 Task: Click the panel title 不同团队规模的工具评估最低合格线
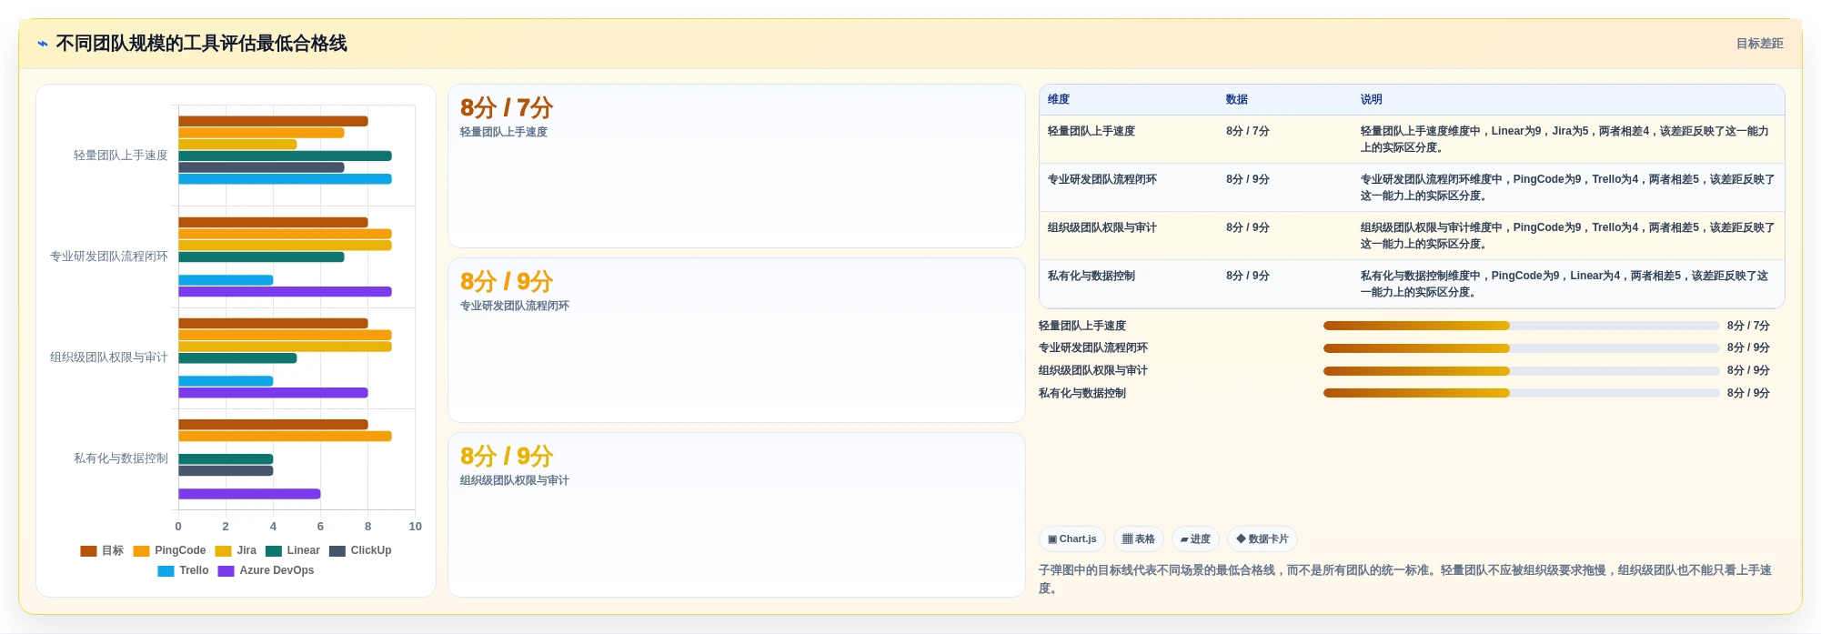[x=201, y=44]
